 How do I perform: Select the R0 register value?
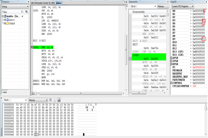coord(199,11)
